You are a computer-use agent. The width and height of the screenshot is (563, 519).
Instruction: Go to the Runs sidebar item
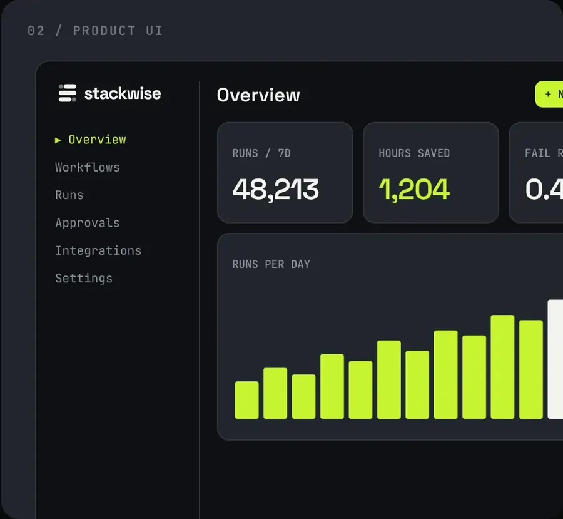[69, 195]
